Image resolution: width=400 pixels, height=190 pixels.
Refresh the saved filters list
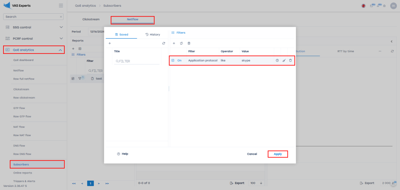[x=164, y=43]
